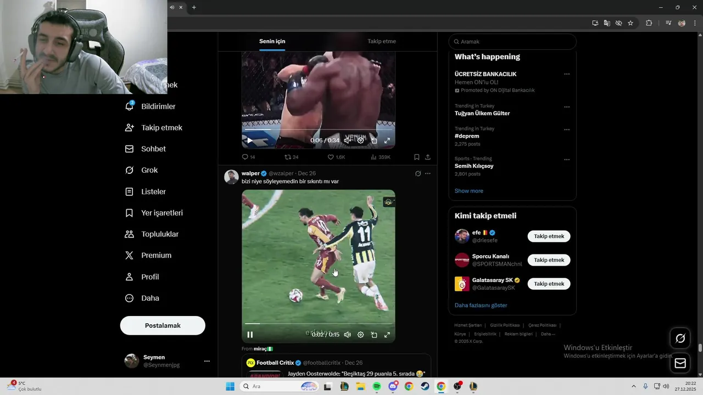This screenshot has width=703, height=395.
Task: Open Listeler in the sidebar
Action: pos(146,192)
